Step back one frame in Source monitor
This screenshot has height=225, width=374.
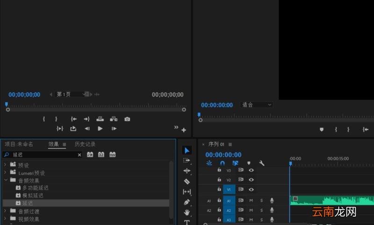(x=87, y=128)
